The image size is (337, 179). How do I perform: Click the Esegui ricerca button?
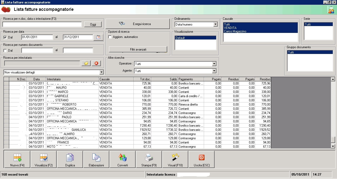coord(137,24)
